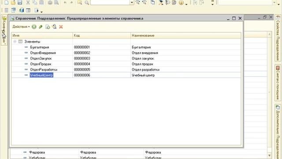Open the Дополнительно: Подразделения side tab
Screen dimensions: 282x159
(x=278, y=132)
